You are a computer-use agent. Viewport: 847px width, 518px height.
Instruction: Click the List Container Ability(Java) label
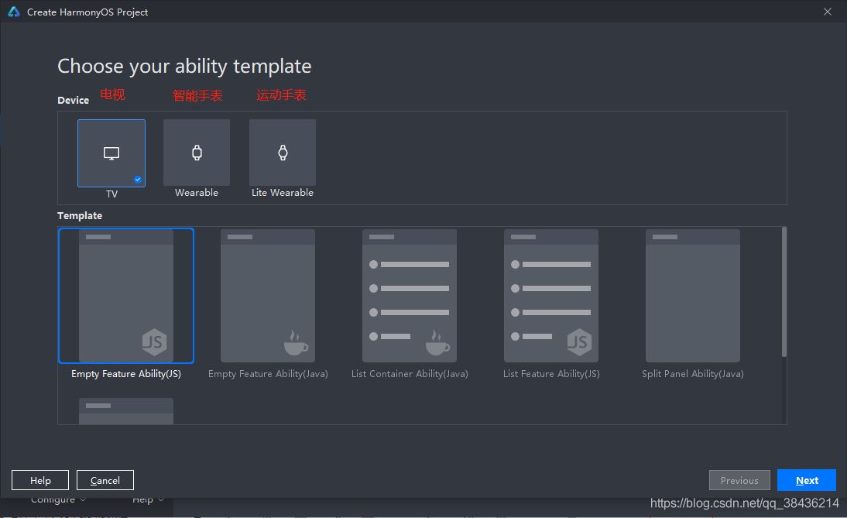coord(410,374)
